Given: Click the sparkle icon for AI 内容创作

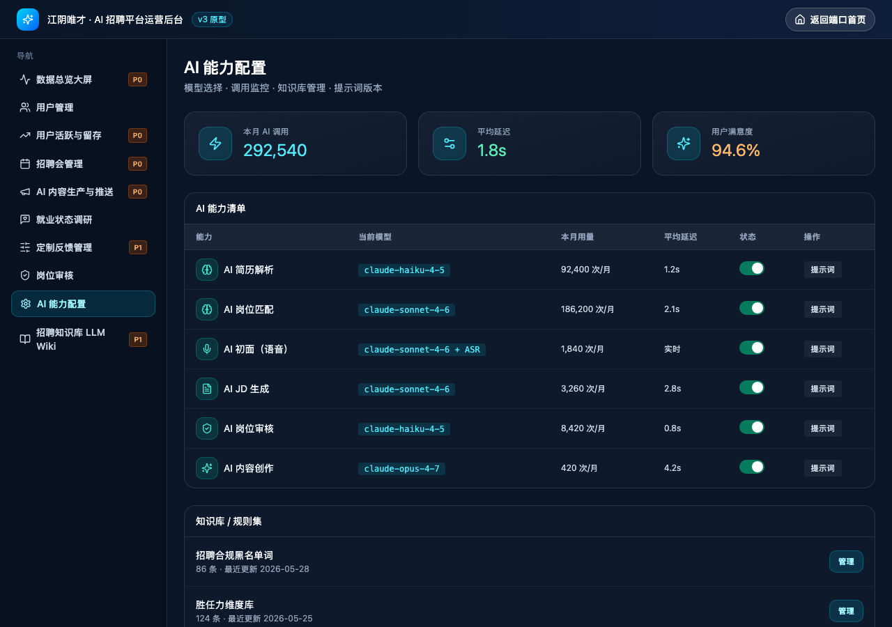Looking at the screenshot, I should pyautogui.click(x=207, y=468).
